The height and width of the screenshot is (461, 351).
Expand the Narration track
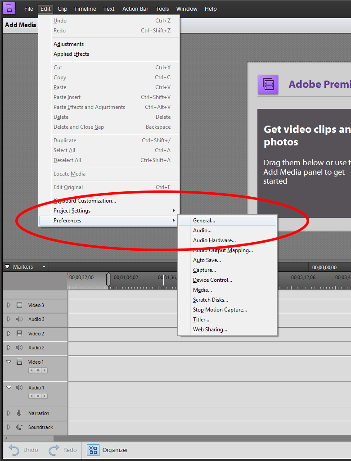point(9,413)
